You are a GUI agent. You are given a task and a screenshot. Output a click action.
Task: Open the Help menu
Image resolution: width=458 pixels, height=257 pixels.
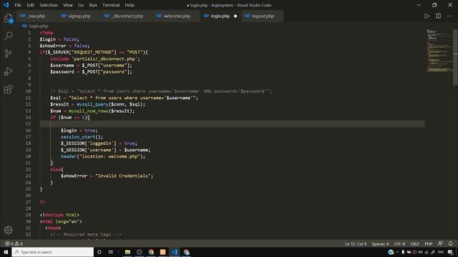pyautogui.click(x=130, y=5)
